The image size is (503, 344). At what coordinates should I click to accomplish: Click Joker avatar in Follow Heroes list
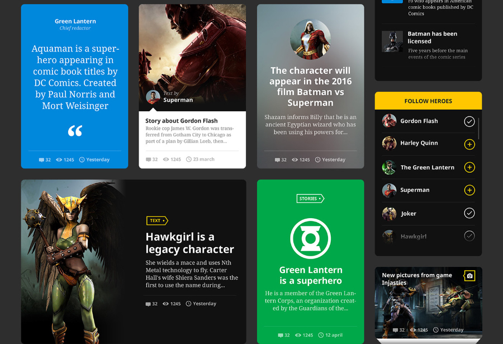click(x=389, y=214)
